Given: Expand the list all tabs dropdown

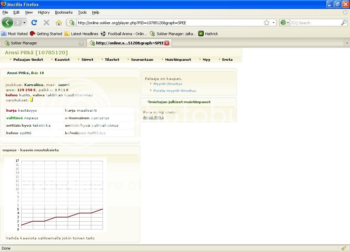Looking at the screenshot, I should [x=347, y=43].
